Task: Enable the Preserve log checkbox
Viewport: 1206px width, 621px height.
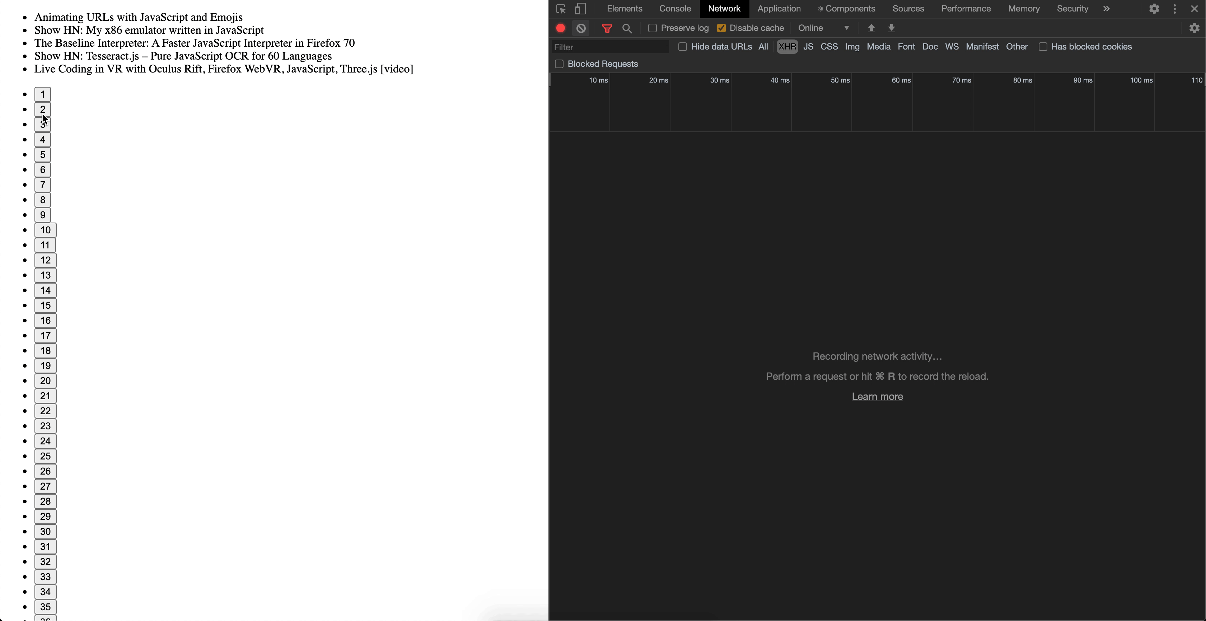Action: click(652, 28)
